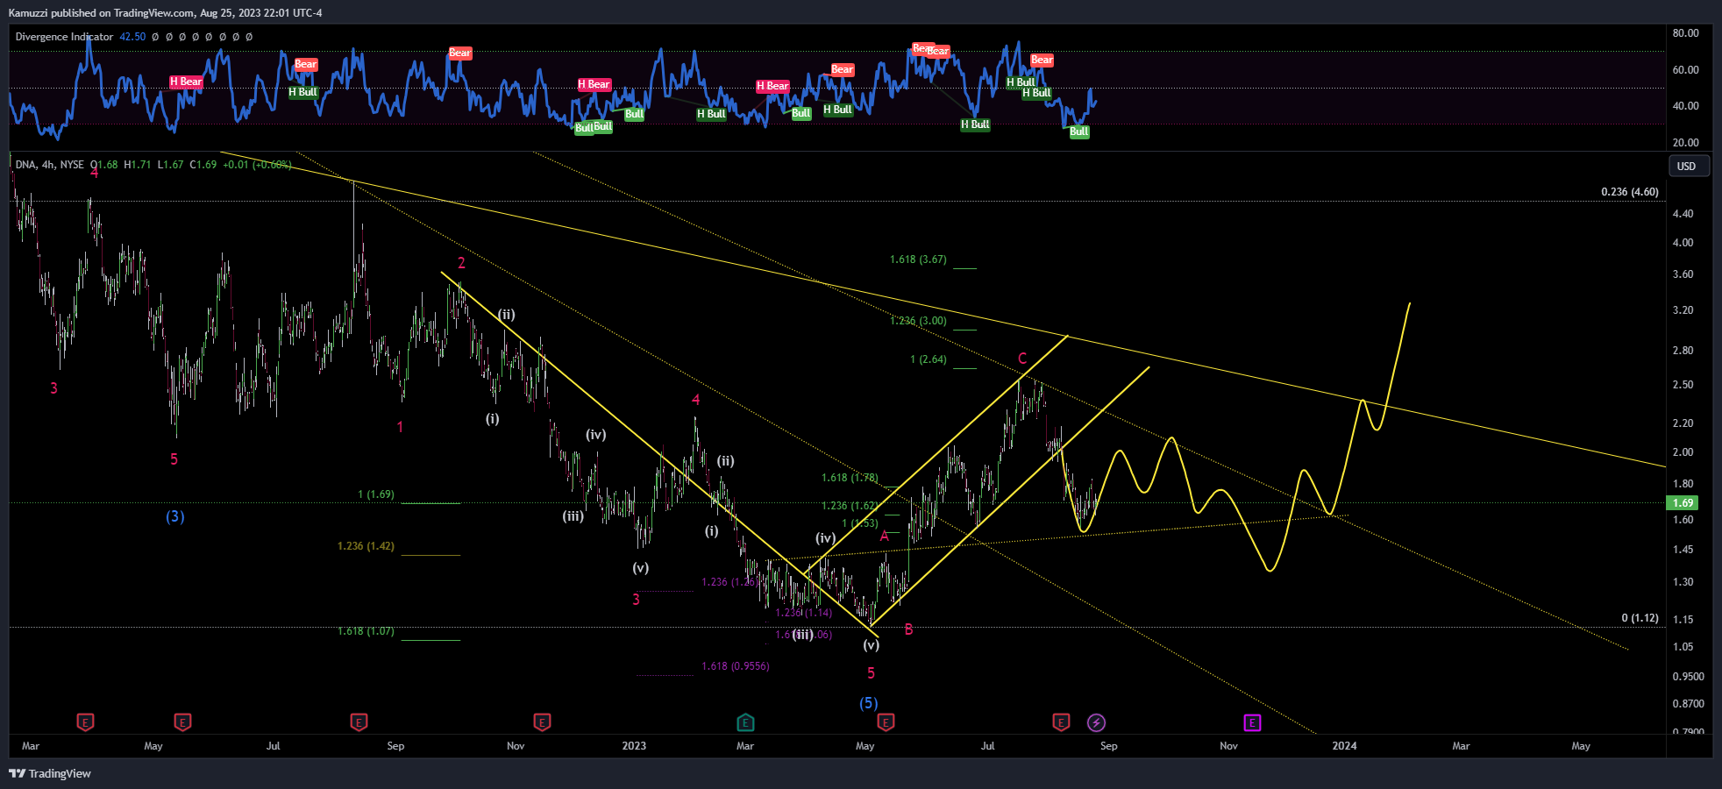
Task: Select the 1 (2.64) extension label
Action: pos(929,359)
